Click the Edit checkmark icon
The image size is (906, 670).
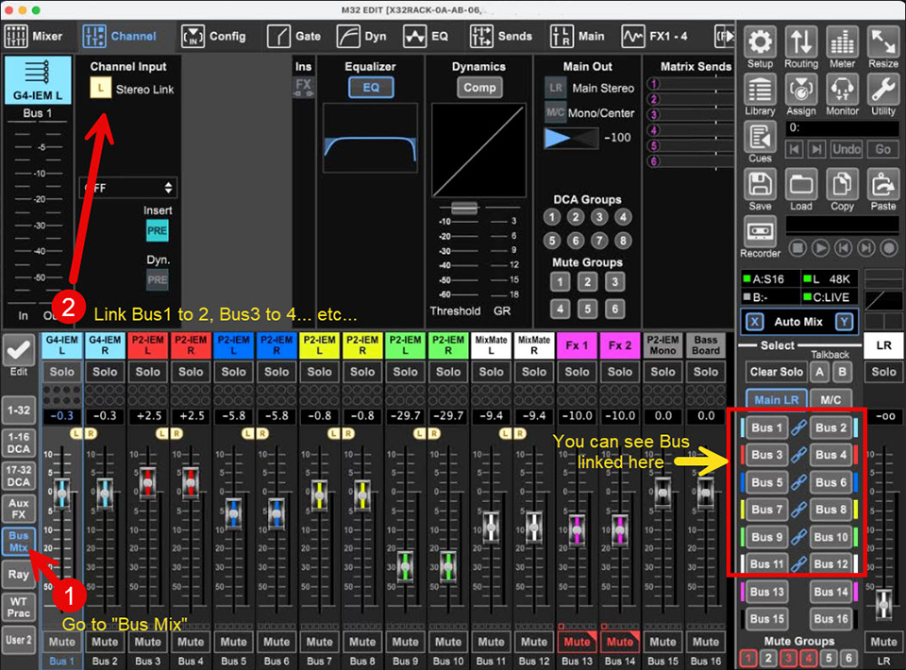19,350
